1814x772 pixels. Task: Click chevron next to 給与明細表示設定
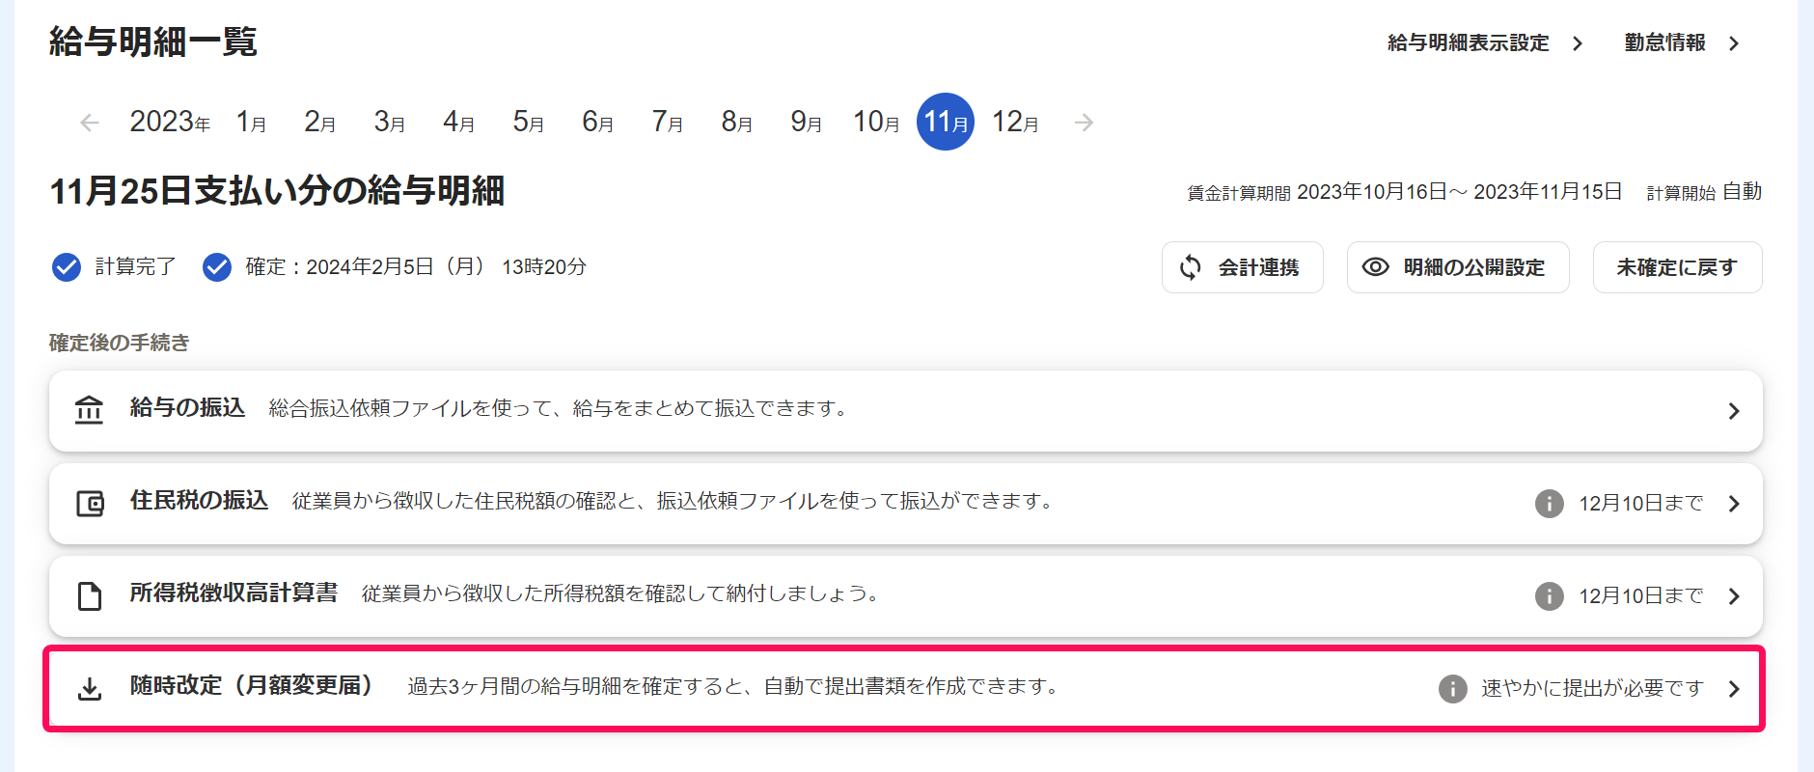(1578, 43)
